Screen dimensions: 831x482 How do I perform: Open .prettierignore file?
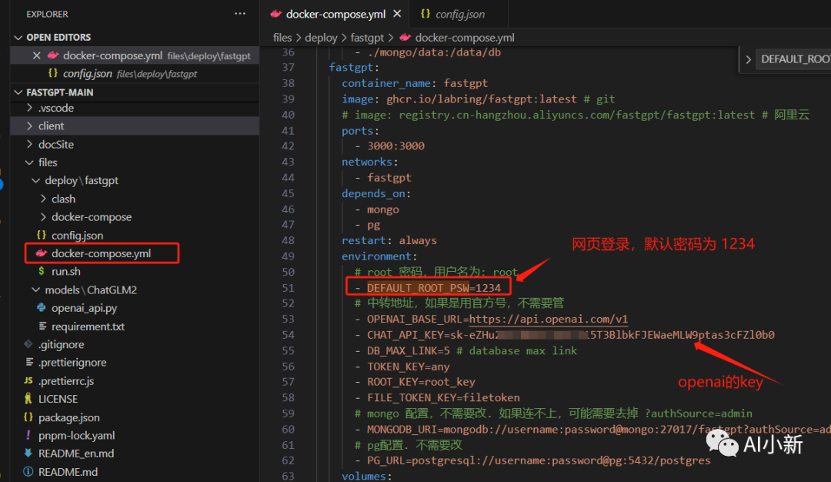[x=72, y=363]
